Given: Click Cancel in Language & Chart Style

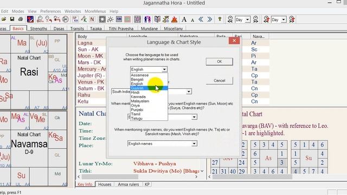Looking at the screenshot, I should coord(219,81).
